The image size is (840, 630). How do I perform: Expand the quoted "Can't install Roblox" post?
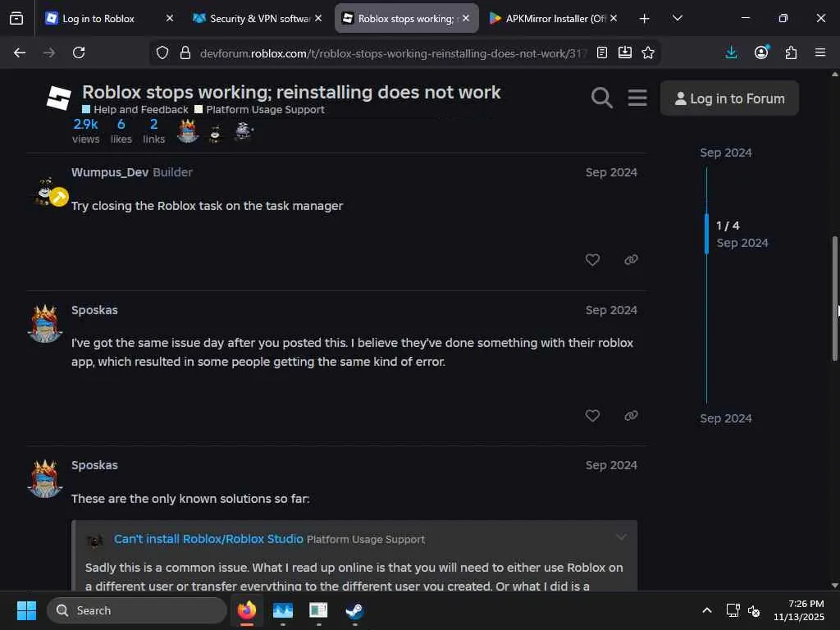621,537
